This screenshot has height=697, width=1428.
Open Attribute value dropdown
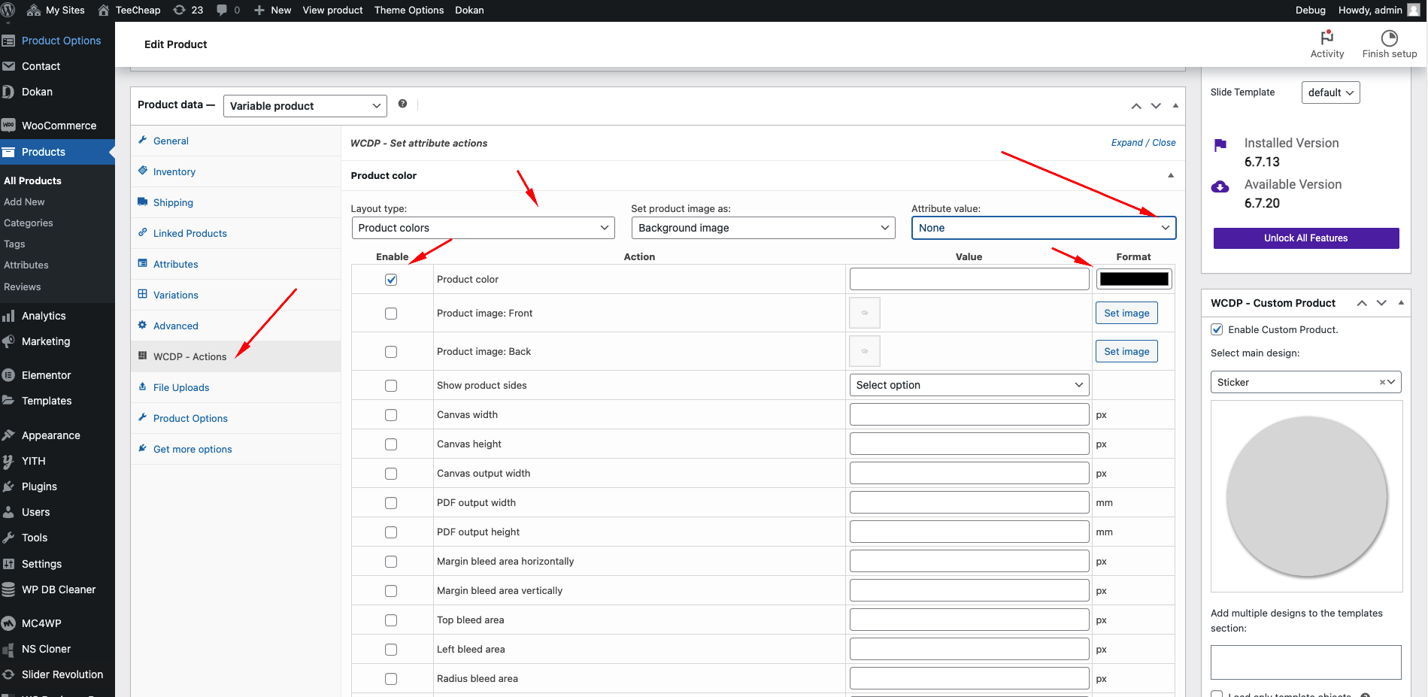(1044, 228)
